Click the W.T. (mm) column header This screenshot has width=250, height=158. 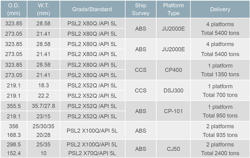coord(43,9)
